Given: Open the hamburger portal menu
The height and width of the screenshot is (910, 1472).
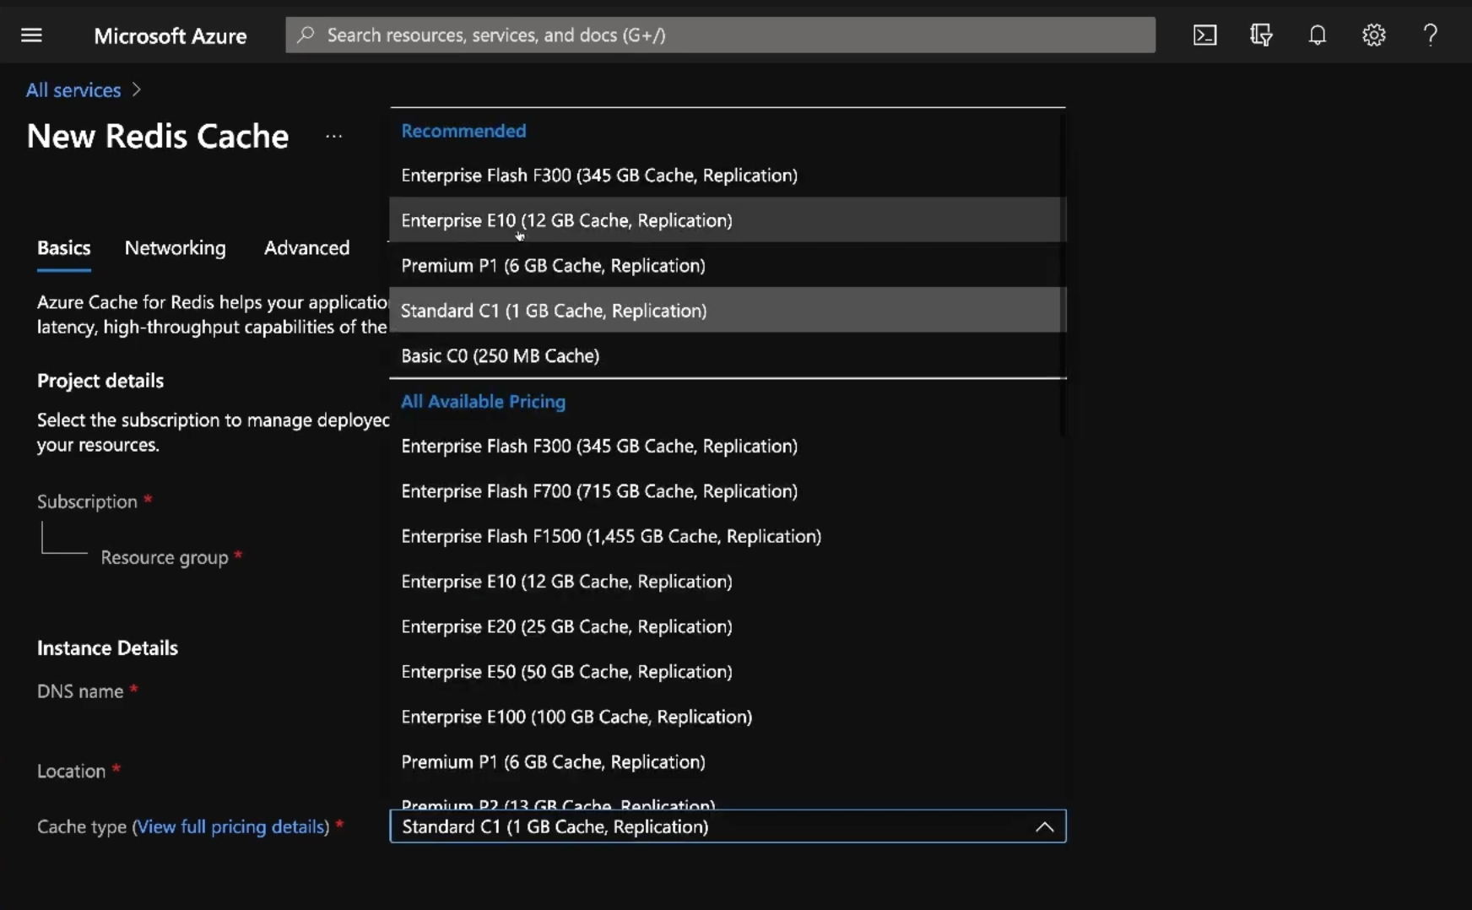Looking at the screenshot, I should (x=31, y=35).
